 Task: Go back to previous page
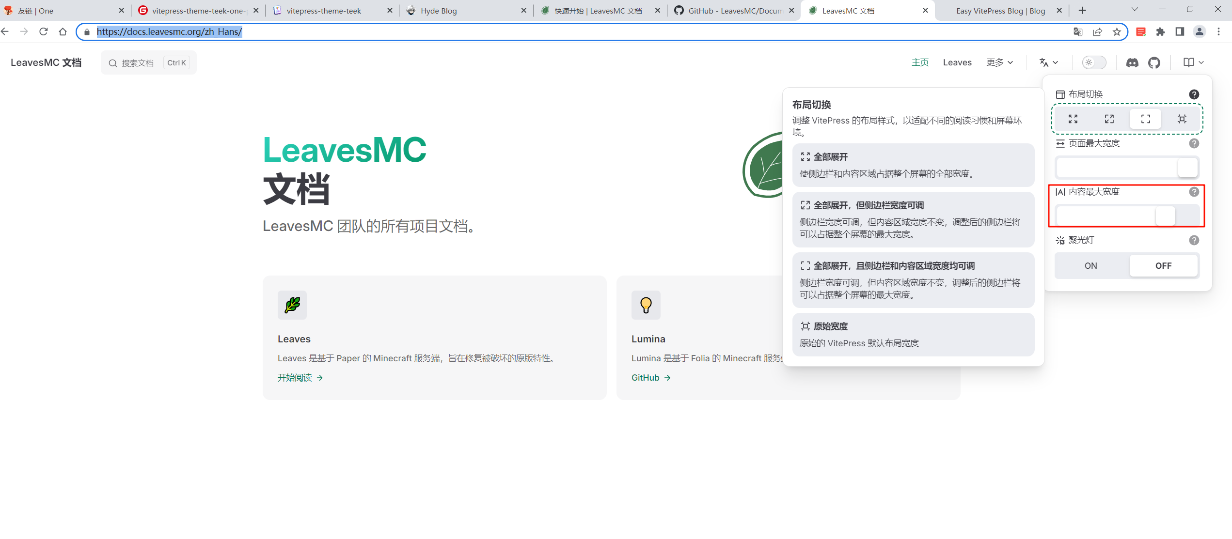point(5,31)
